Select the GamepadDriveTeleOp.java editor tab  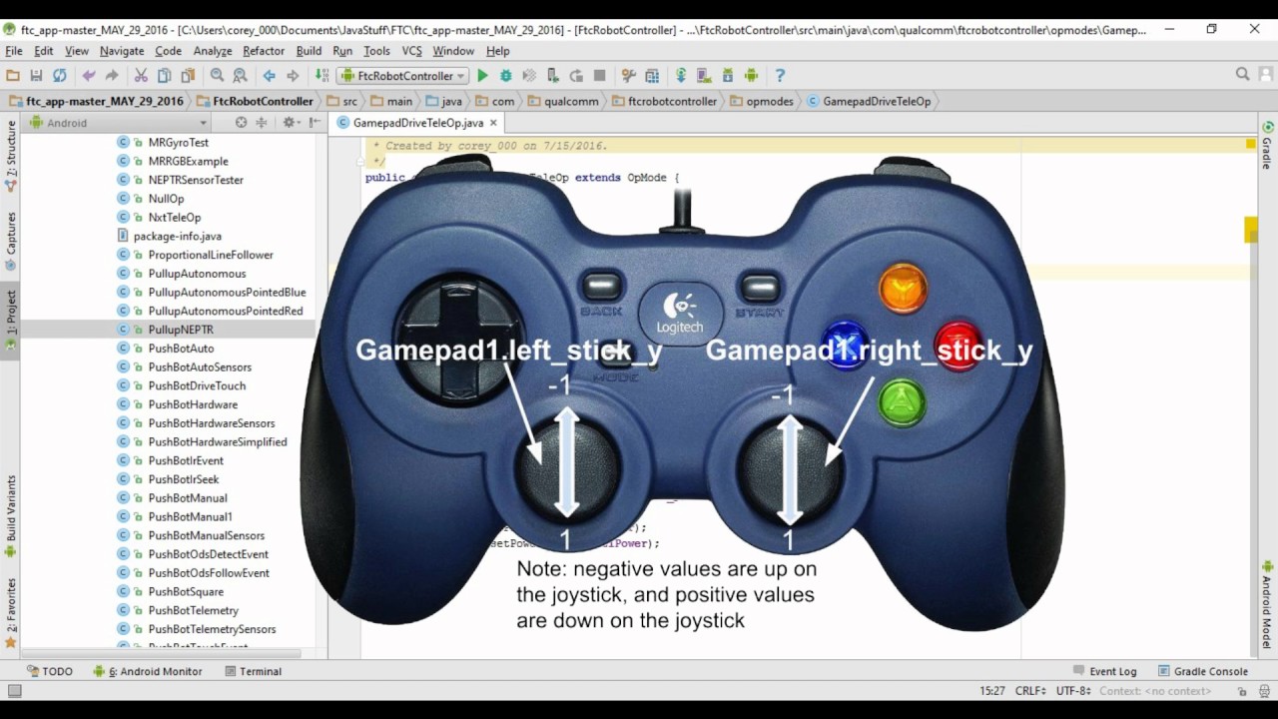click(417, 123)
